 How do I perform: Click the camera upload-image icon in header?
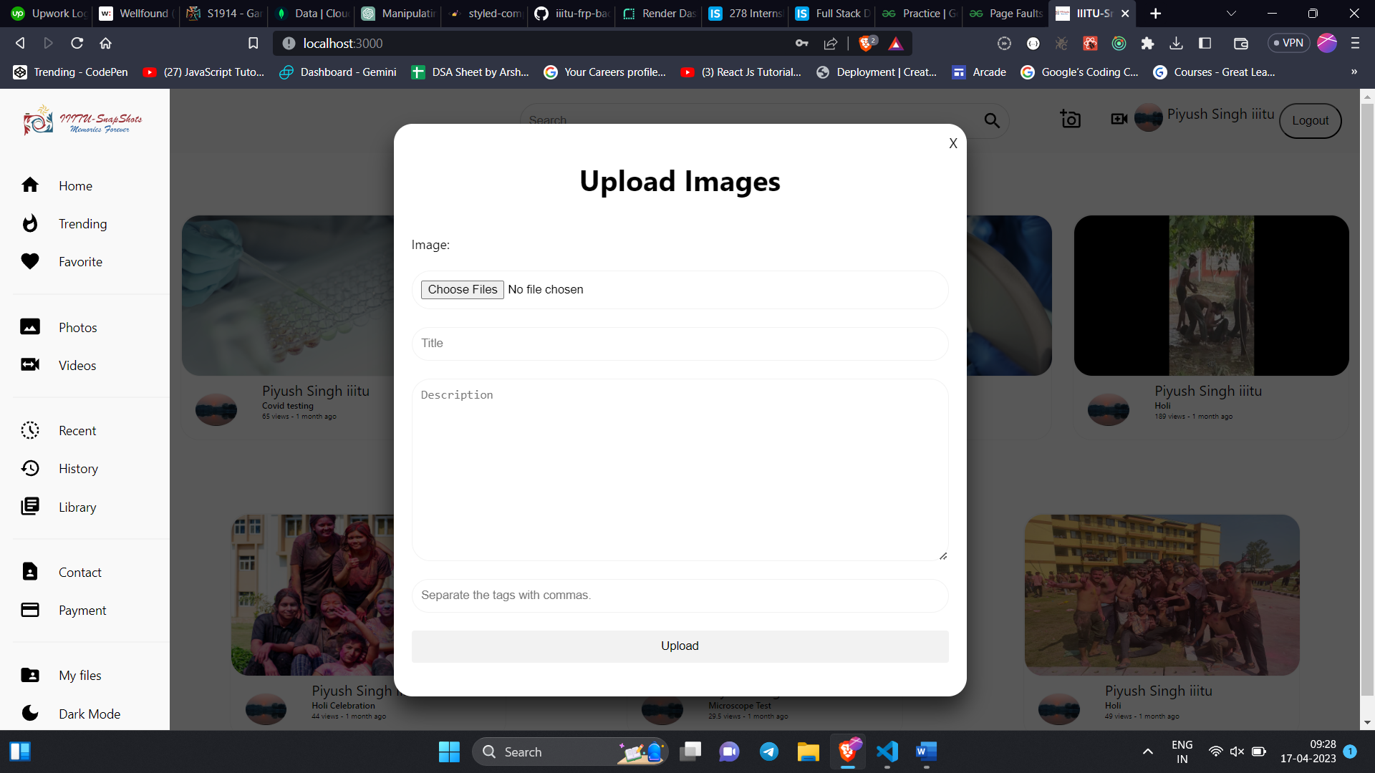coord(1070,119)
